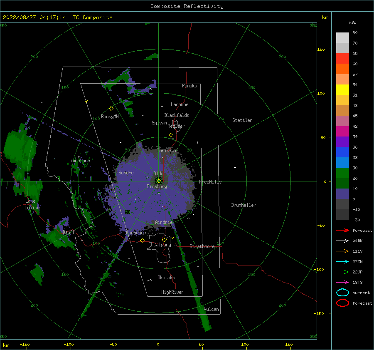The height and width of the screenshot is (350, 374).
Task: Click the Lake Louise label
Action: [32, 204]
